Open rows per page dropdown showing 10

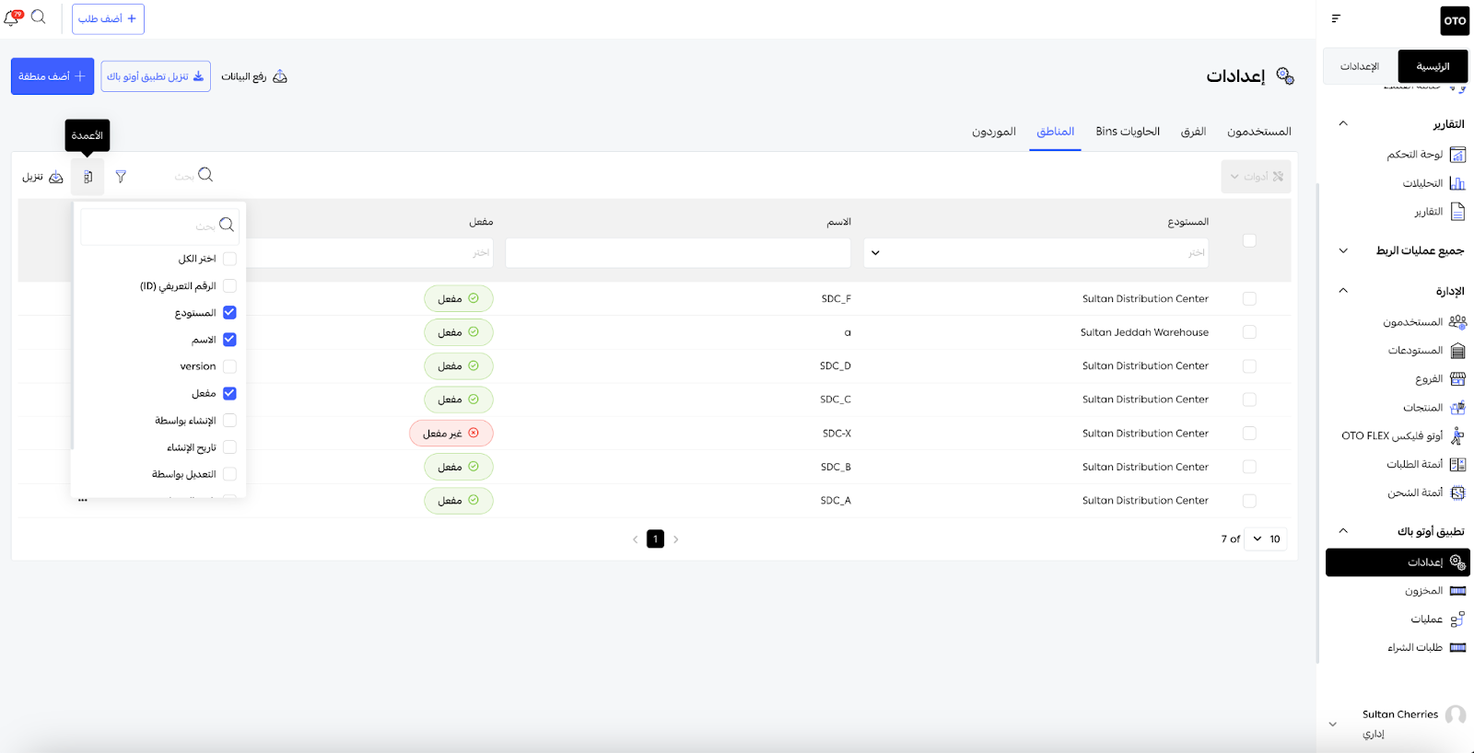(1267, 539)
